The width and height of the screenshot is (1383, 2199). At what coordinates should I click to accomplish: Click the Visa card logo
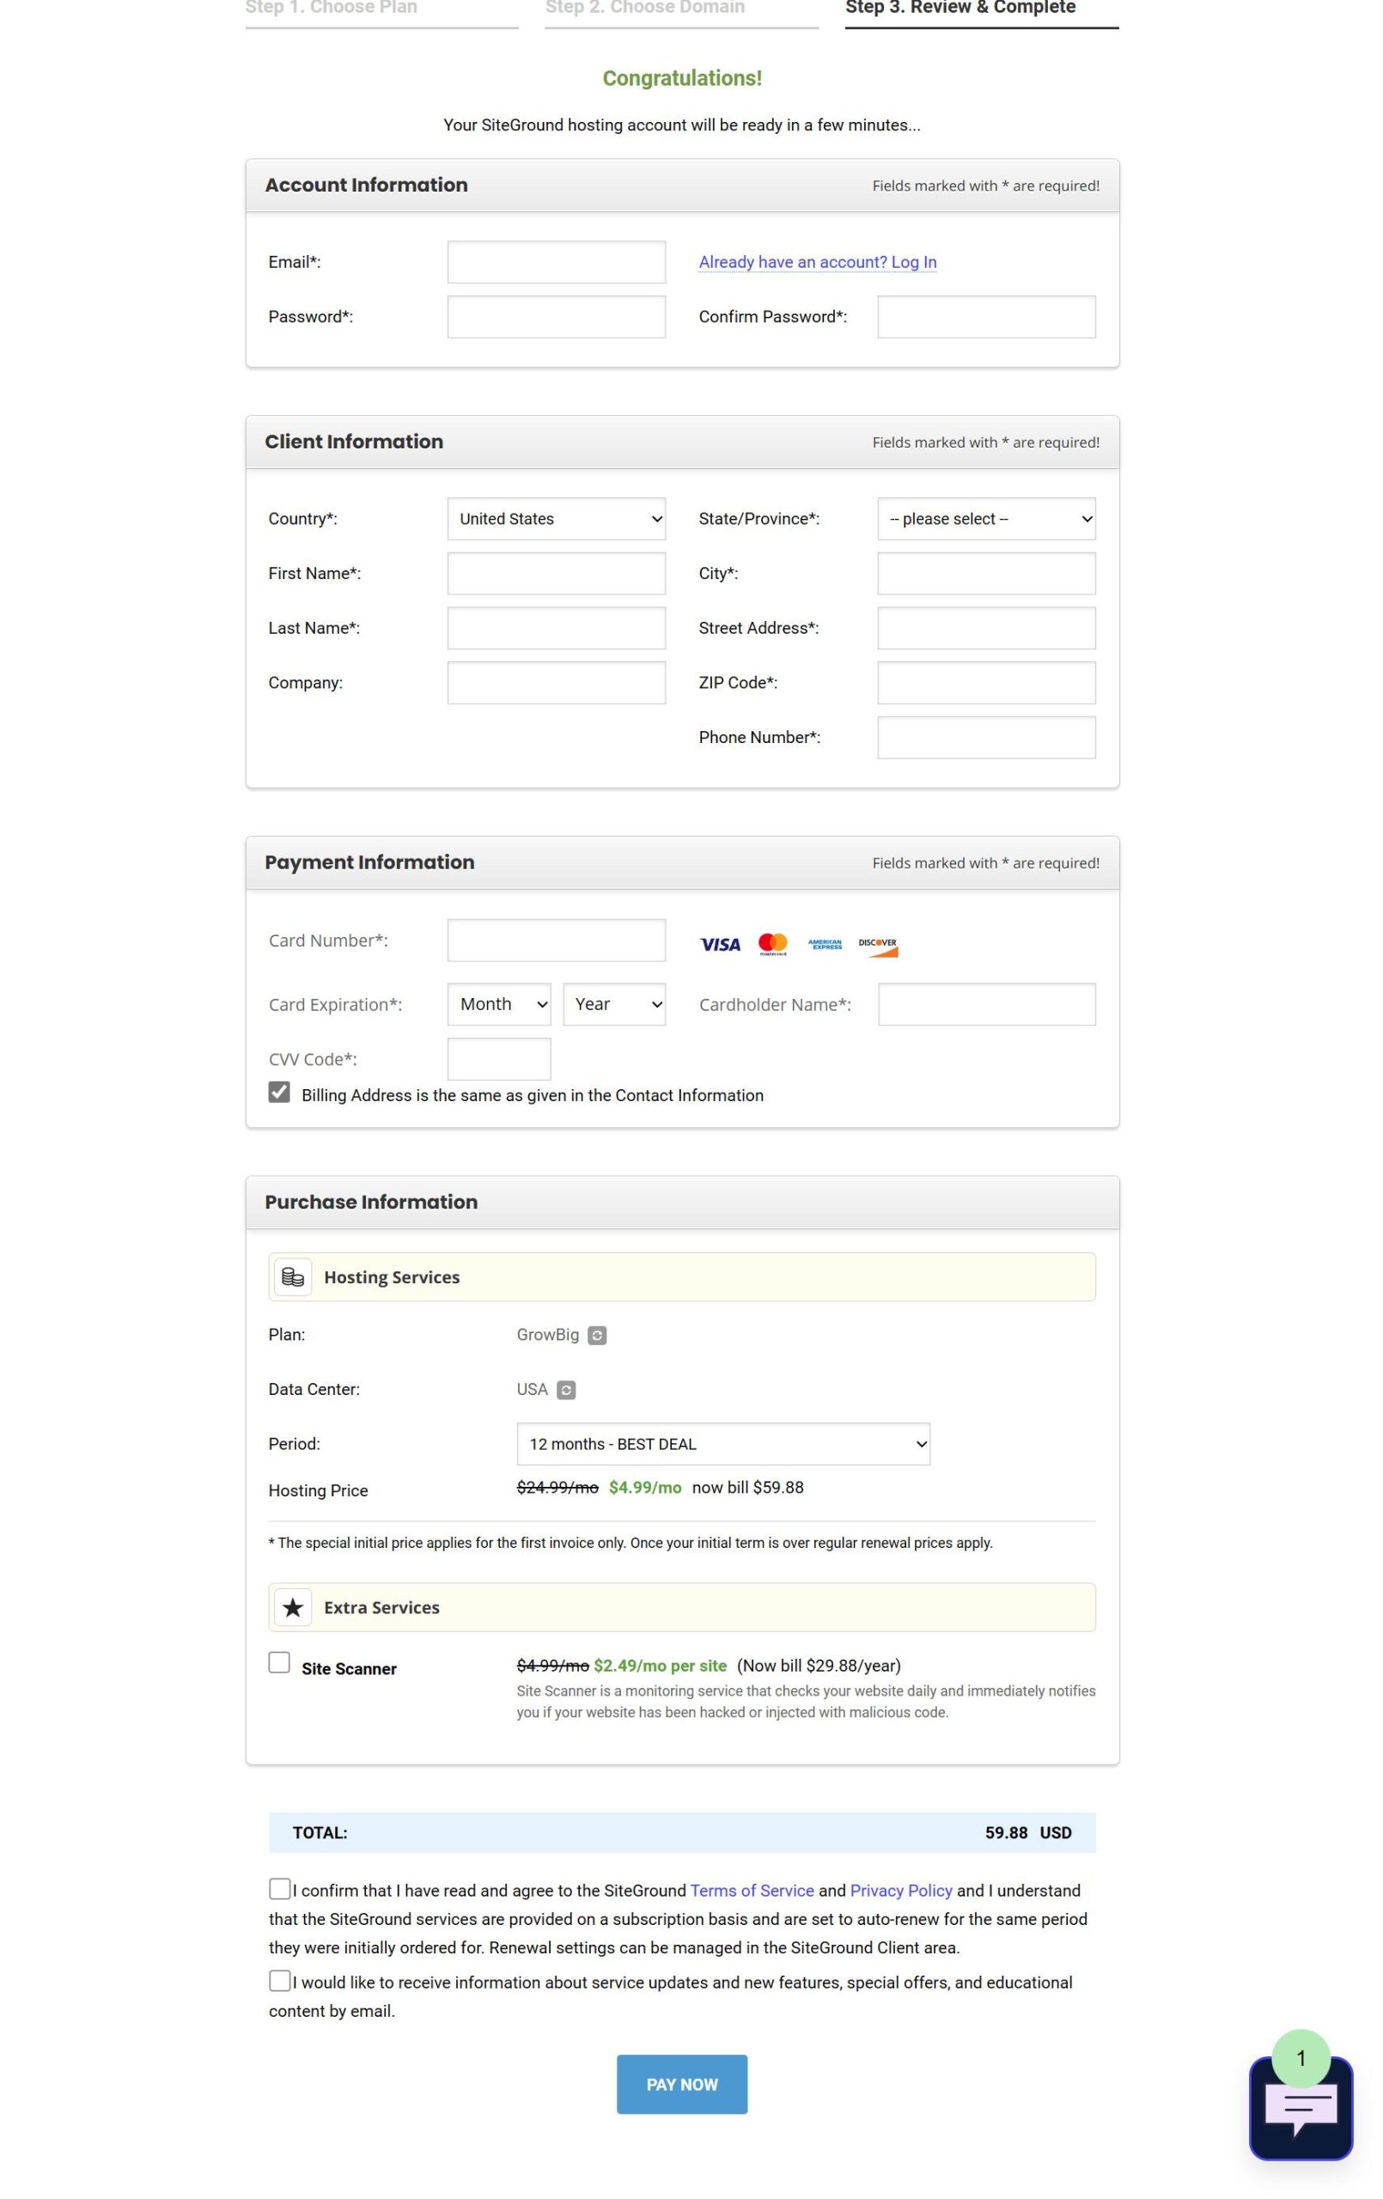point(720,944)
